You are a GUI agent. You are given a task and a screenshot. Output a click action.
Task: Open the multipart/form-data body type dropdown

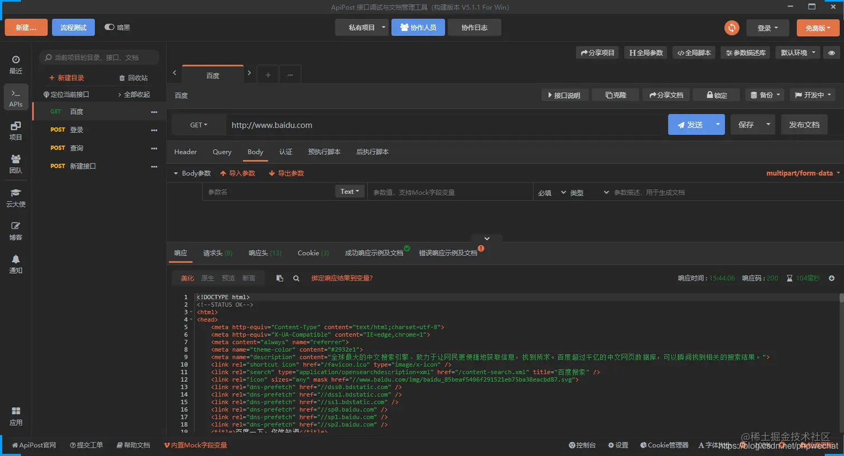point(803,173)
